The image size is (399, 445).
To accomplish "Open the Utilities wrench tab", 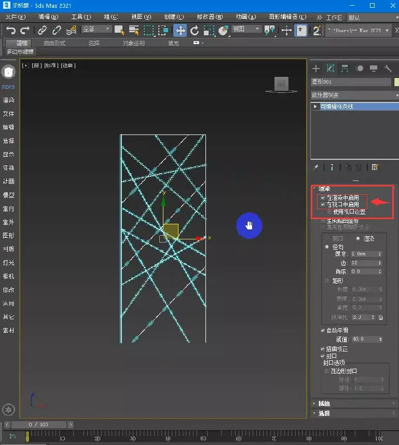I will 387,69.
